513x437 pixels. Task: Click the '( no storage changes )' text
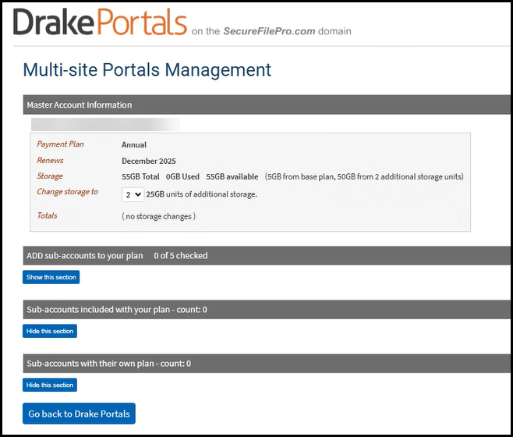[x=159, y=216]
